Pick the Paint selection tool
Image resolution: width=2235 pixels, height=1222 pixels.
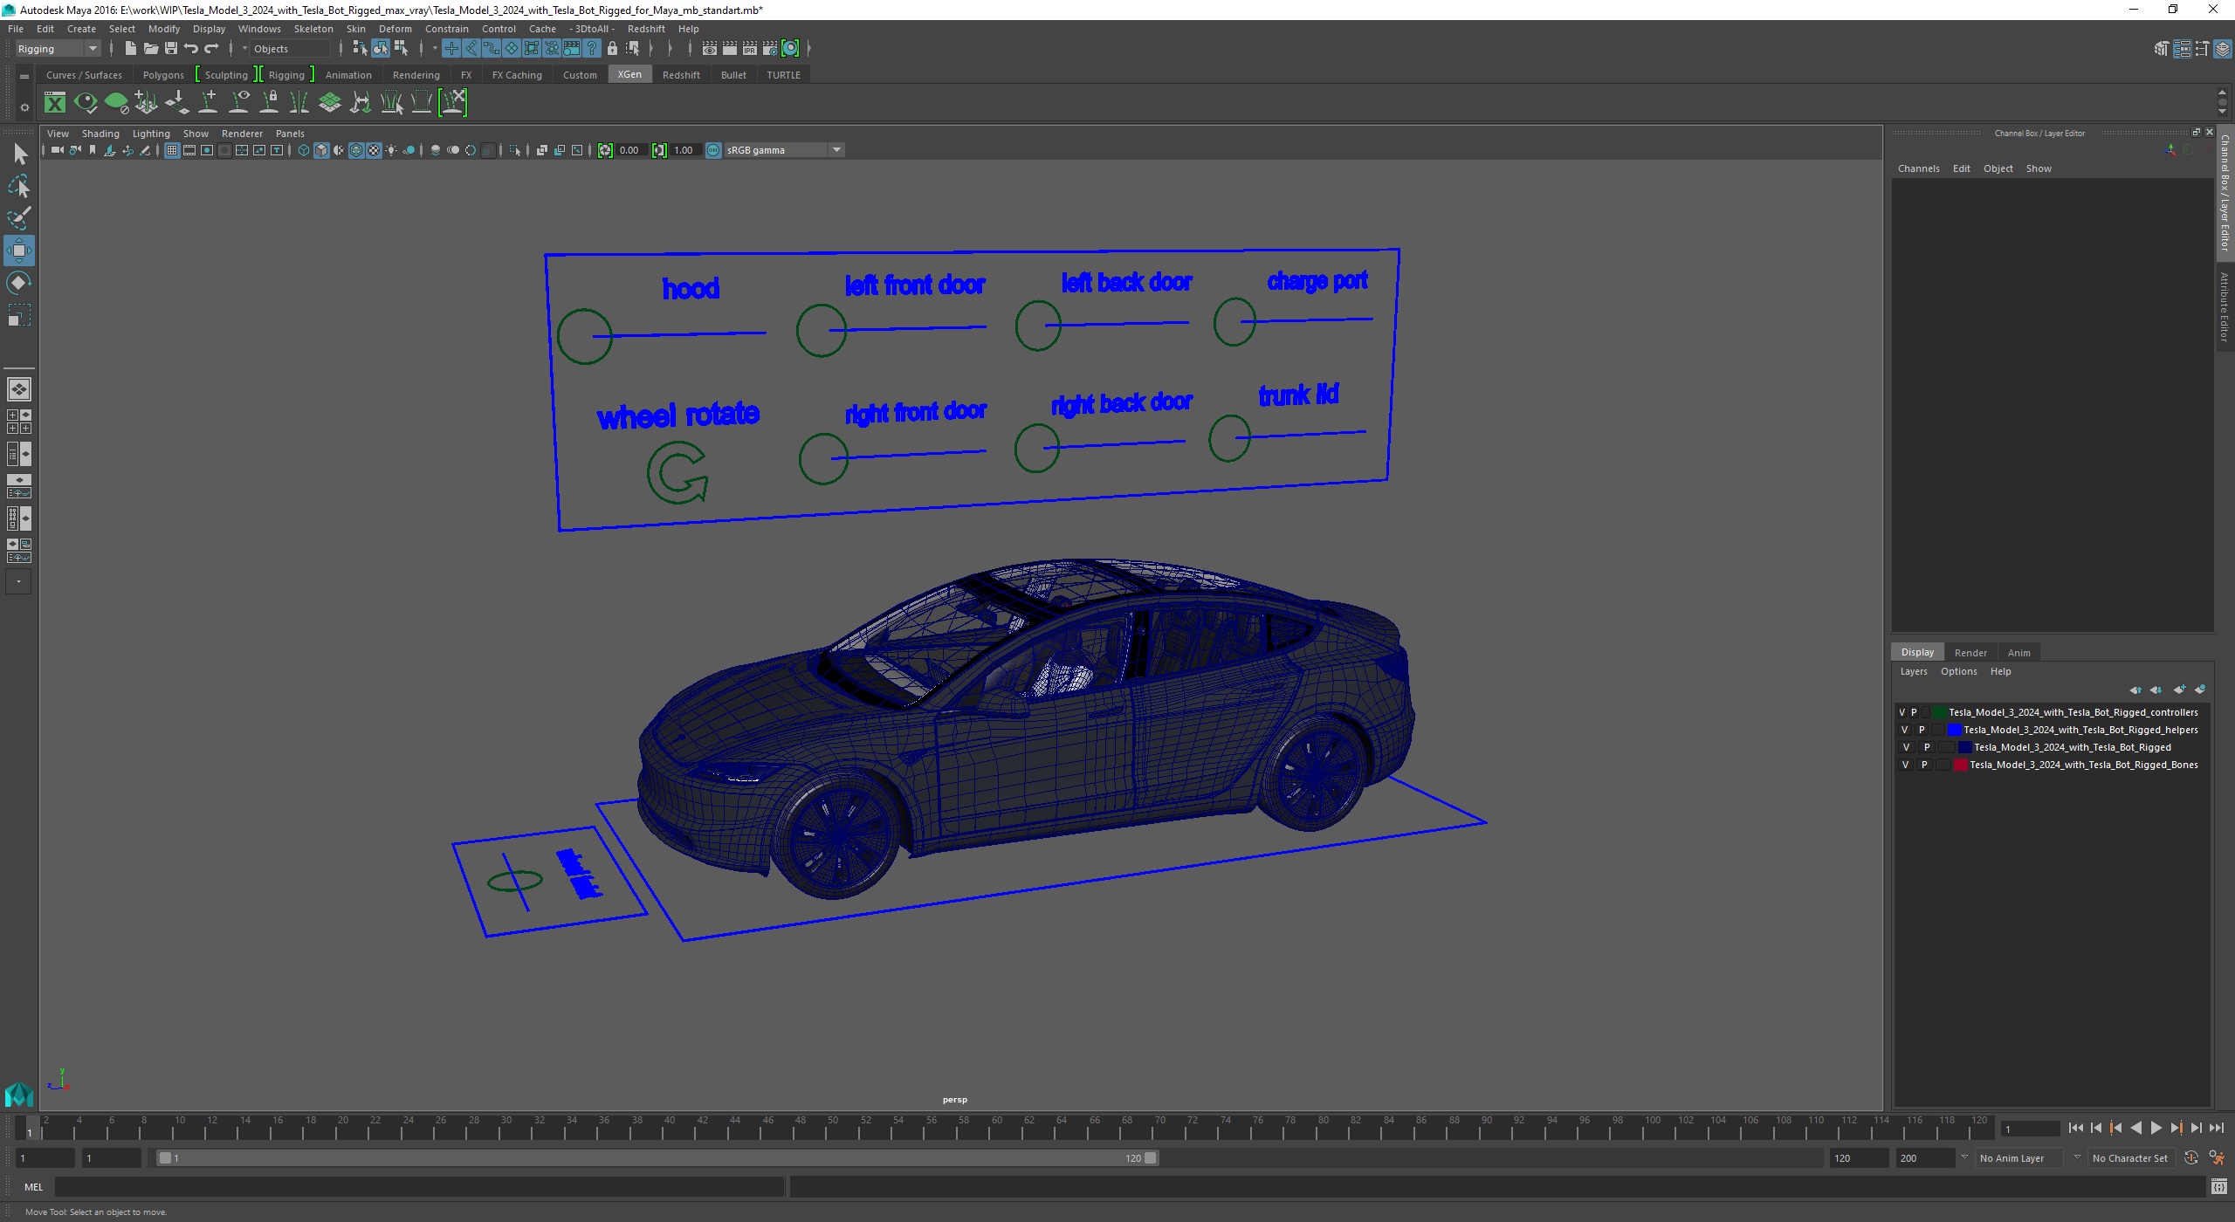click(19, 217)
